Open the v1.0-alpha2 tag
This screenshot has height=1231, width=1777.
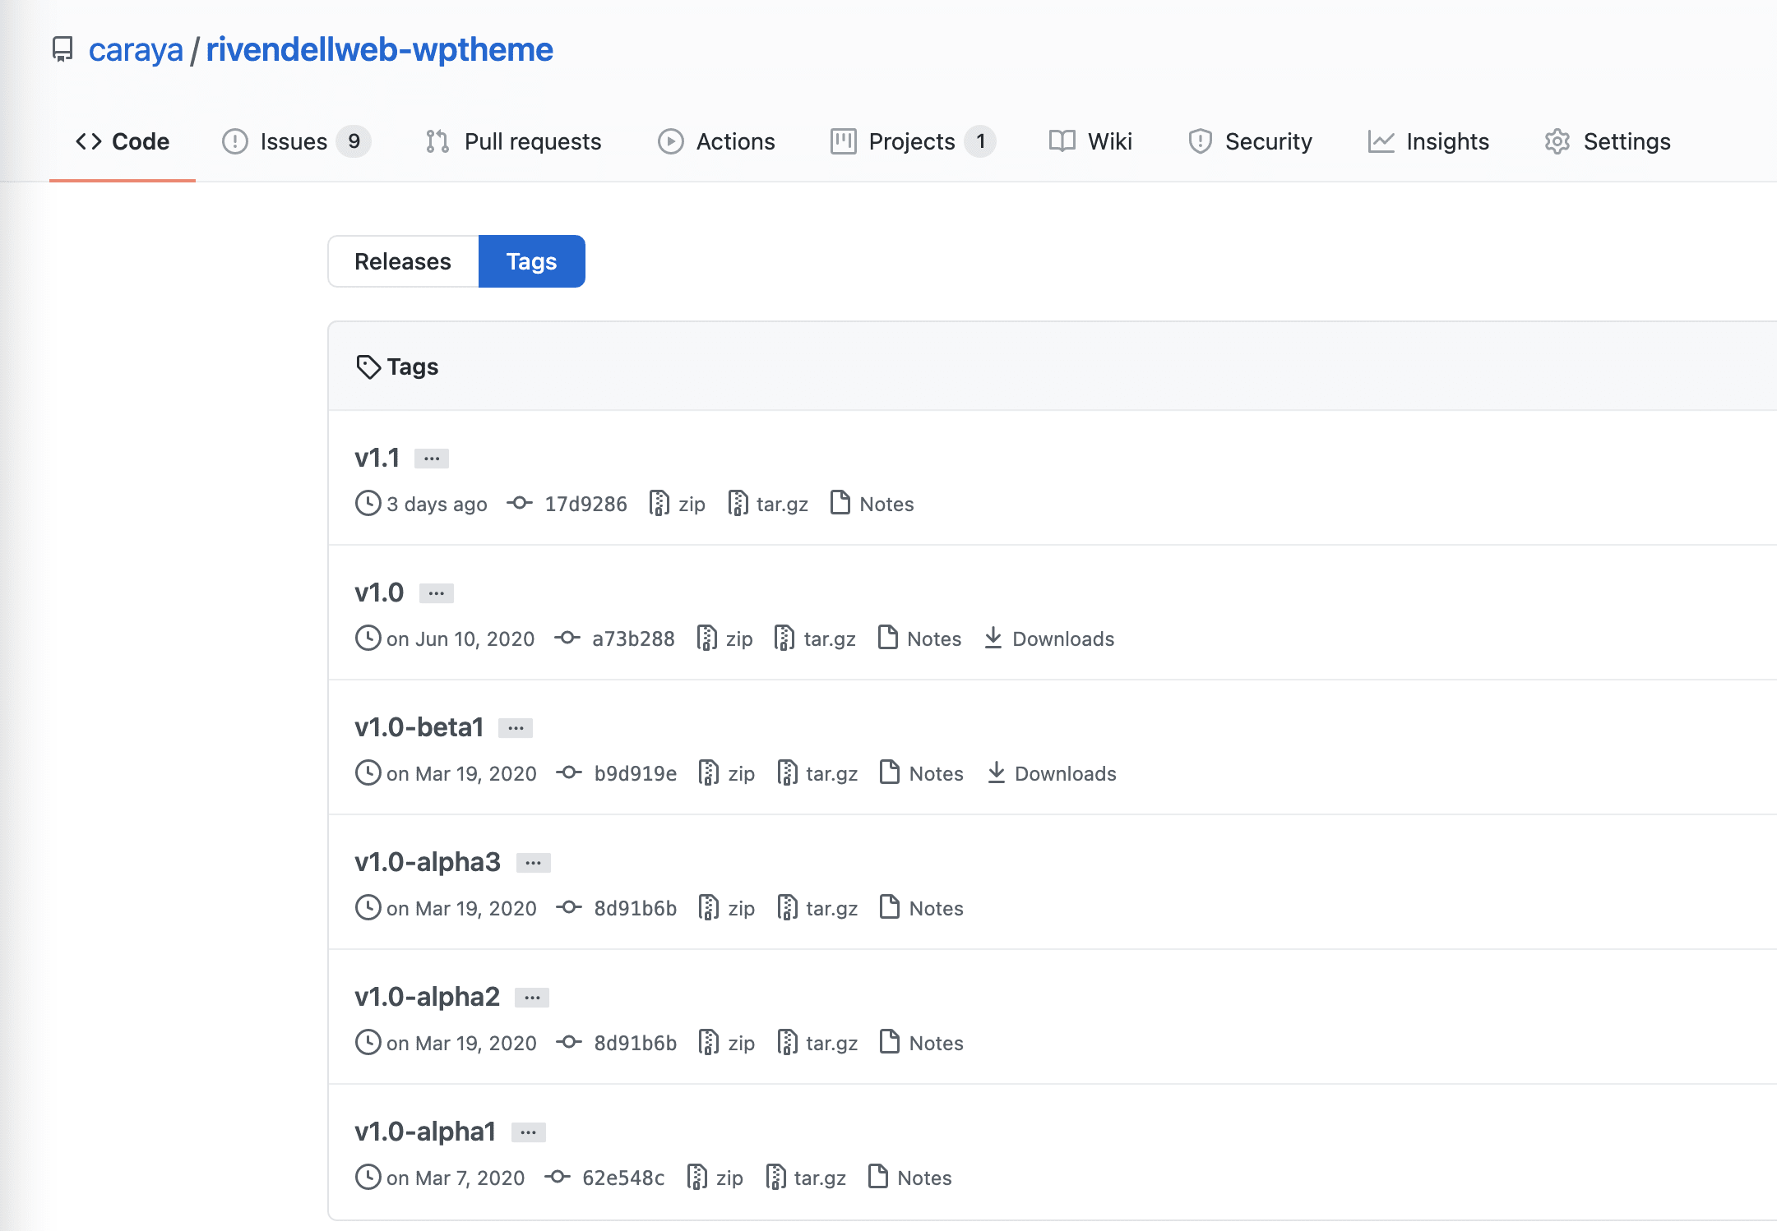428,996
